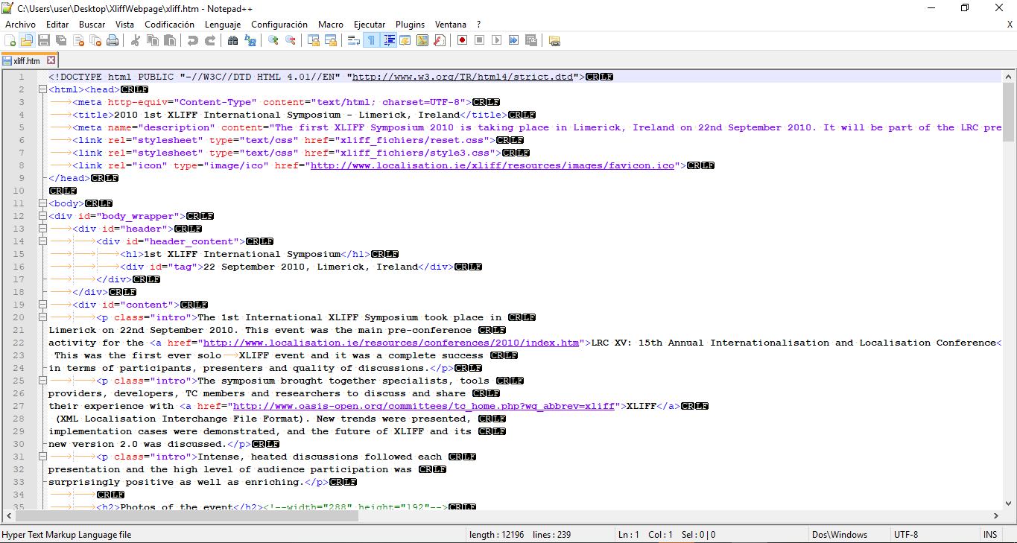The image size is (1017, 543).
Task: Collapse the header_content div fold
Action: pyautogui.click(x=42, y=241)
